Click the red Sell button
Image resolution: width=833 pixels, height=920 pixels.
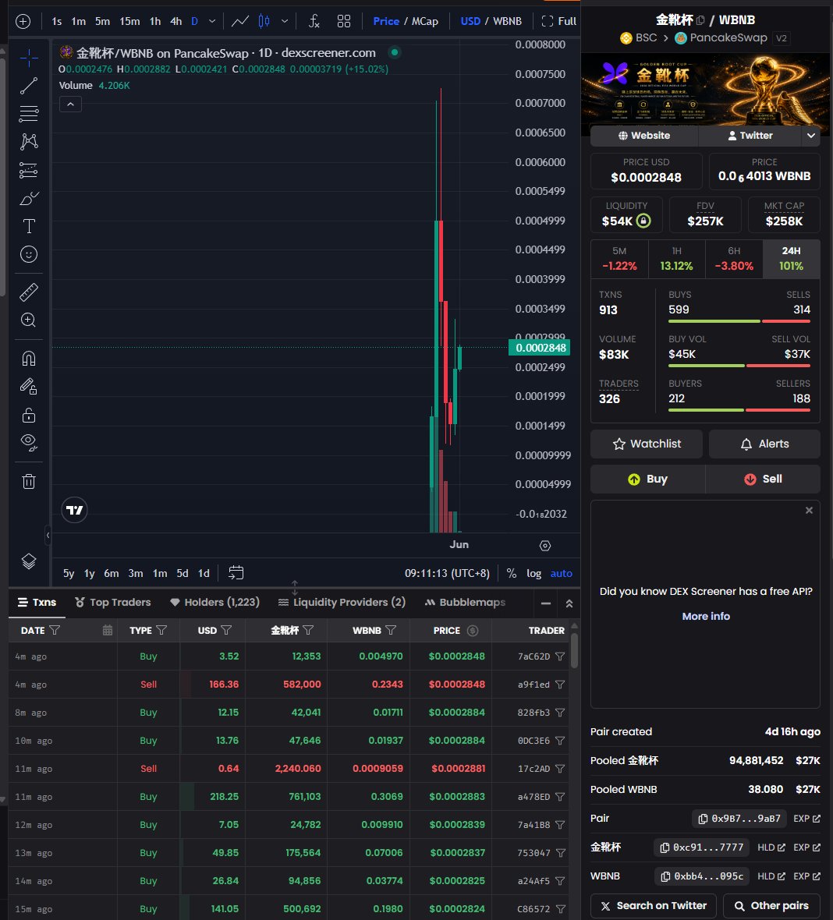point(763,479)
